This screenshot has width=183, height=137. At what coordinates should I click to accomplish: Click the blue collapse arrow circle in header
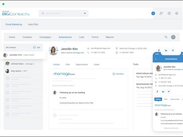coord(153,13)
